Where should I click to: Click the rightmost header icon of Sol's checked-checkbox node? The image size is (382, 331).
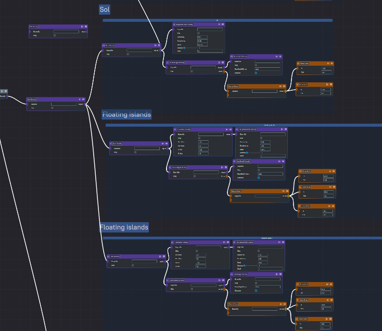(281, 56)
